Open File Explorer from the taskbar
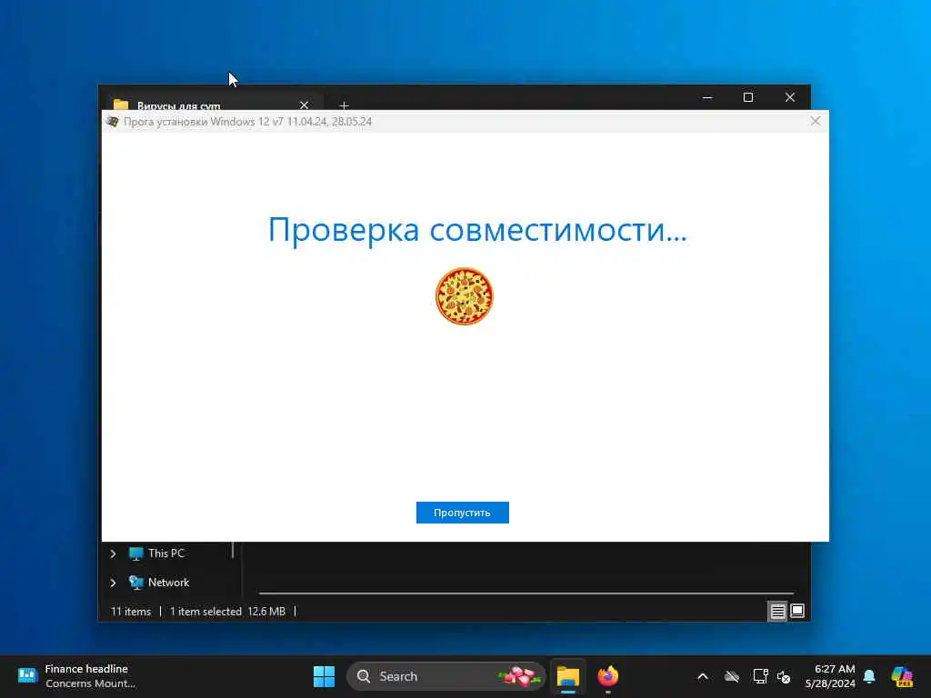Screen dimensions: 931x698 pos(567,676)
